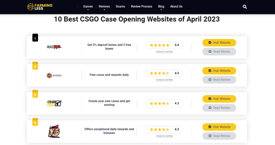Visit Website for rank 3 CSGO Live
This screenshot has width=275, height=145.
(x=219, y=99)
